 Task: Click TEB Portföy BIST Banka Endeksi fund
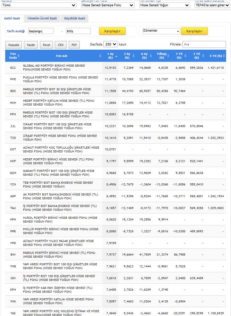(58, 184)
